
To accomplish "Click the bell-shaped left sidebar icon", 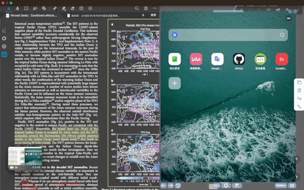I will [x=4, y=30].
